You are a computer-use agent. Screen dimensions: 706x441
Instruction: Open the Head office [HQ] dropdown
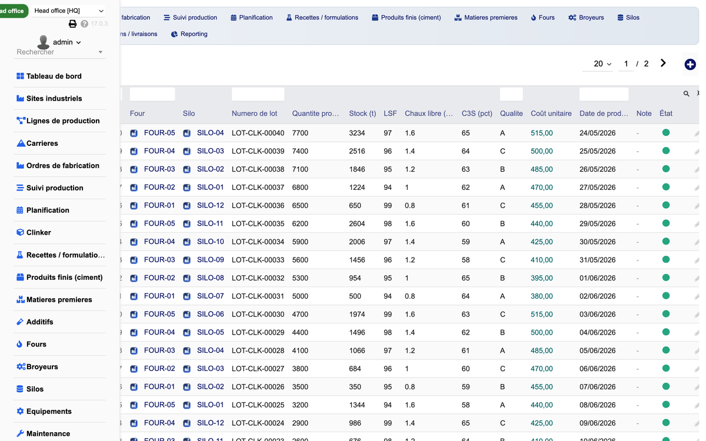click(x=69, y=11)
